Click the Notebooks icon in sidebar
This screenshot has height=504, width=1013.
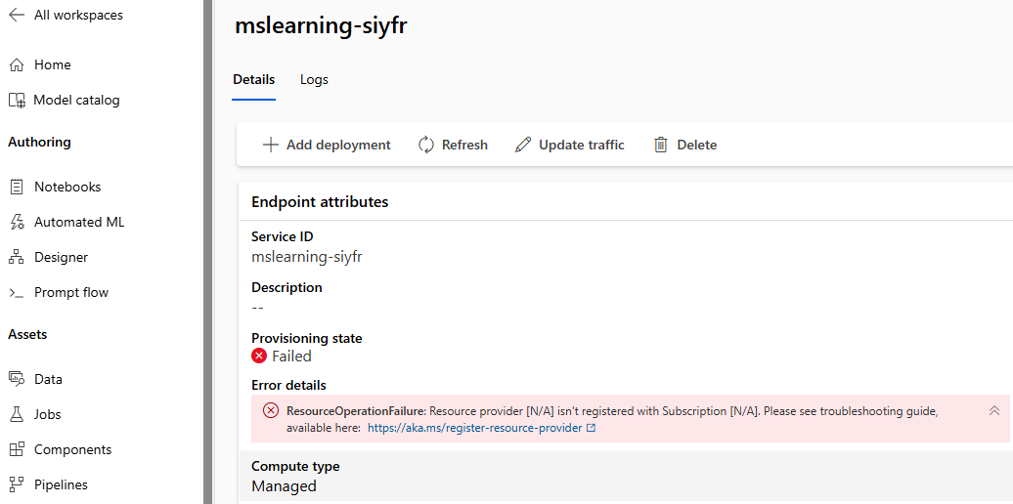pyautogui.click(x=17, y=188)
